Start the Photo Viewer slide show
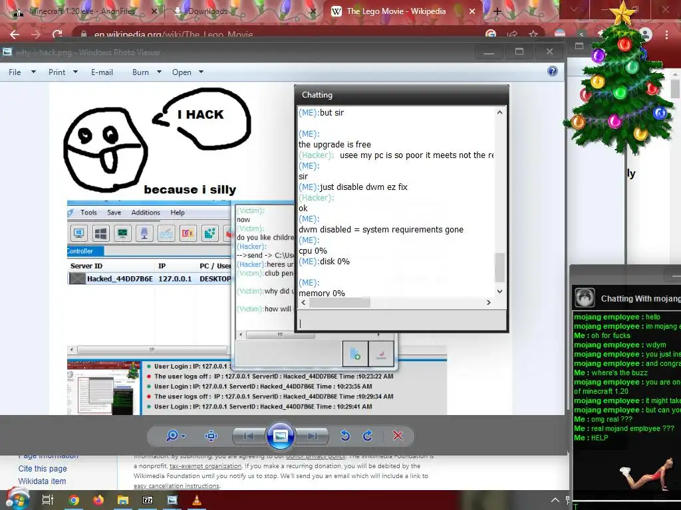 pos(280,436)
